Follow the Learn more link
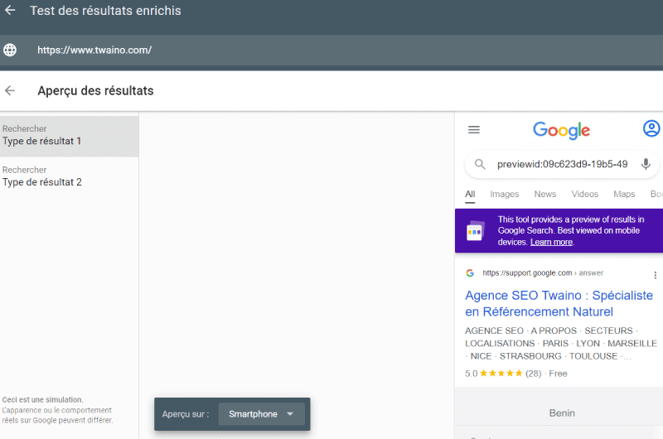This screenshot has height=439, width=663. click(551, 242)
